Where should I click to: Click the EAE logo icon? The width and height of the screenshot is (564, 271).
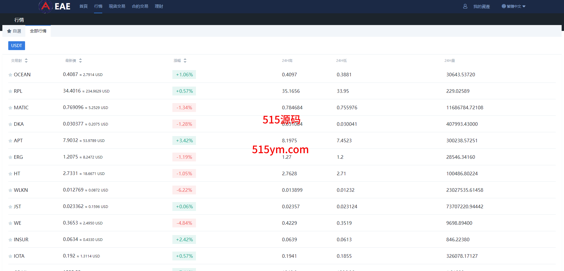click(46, 6)
